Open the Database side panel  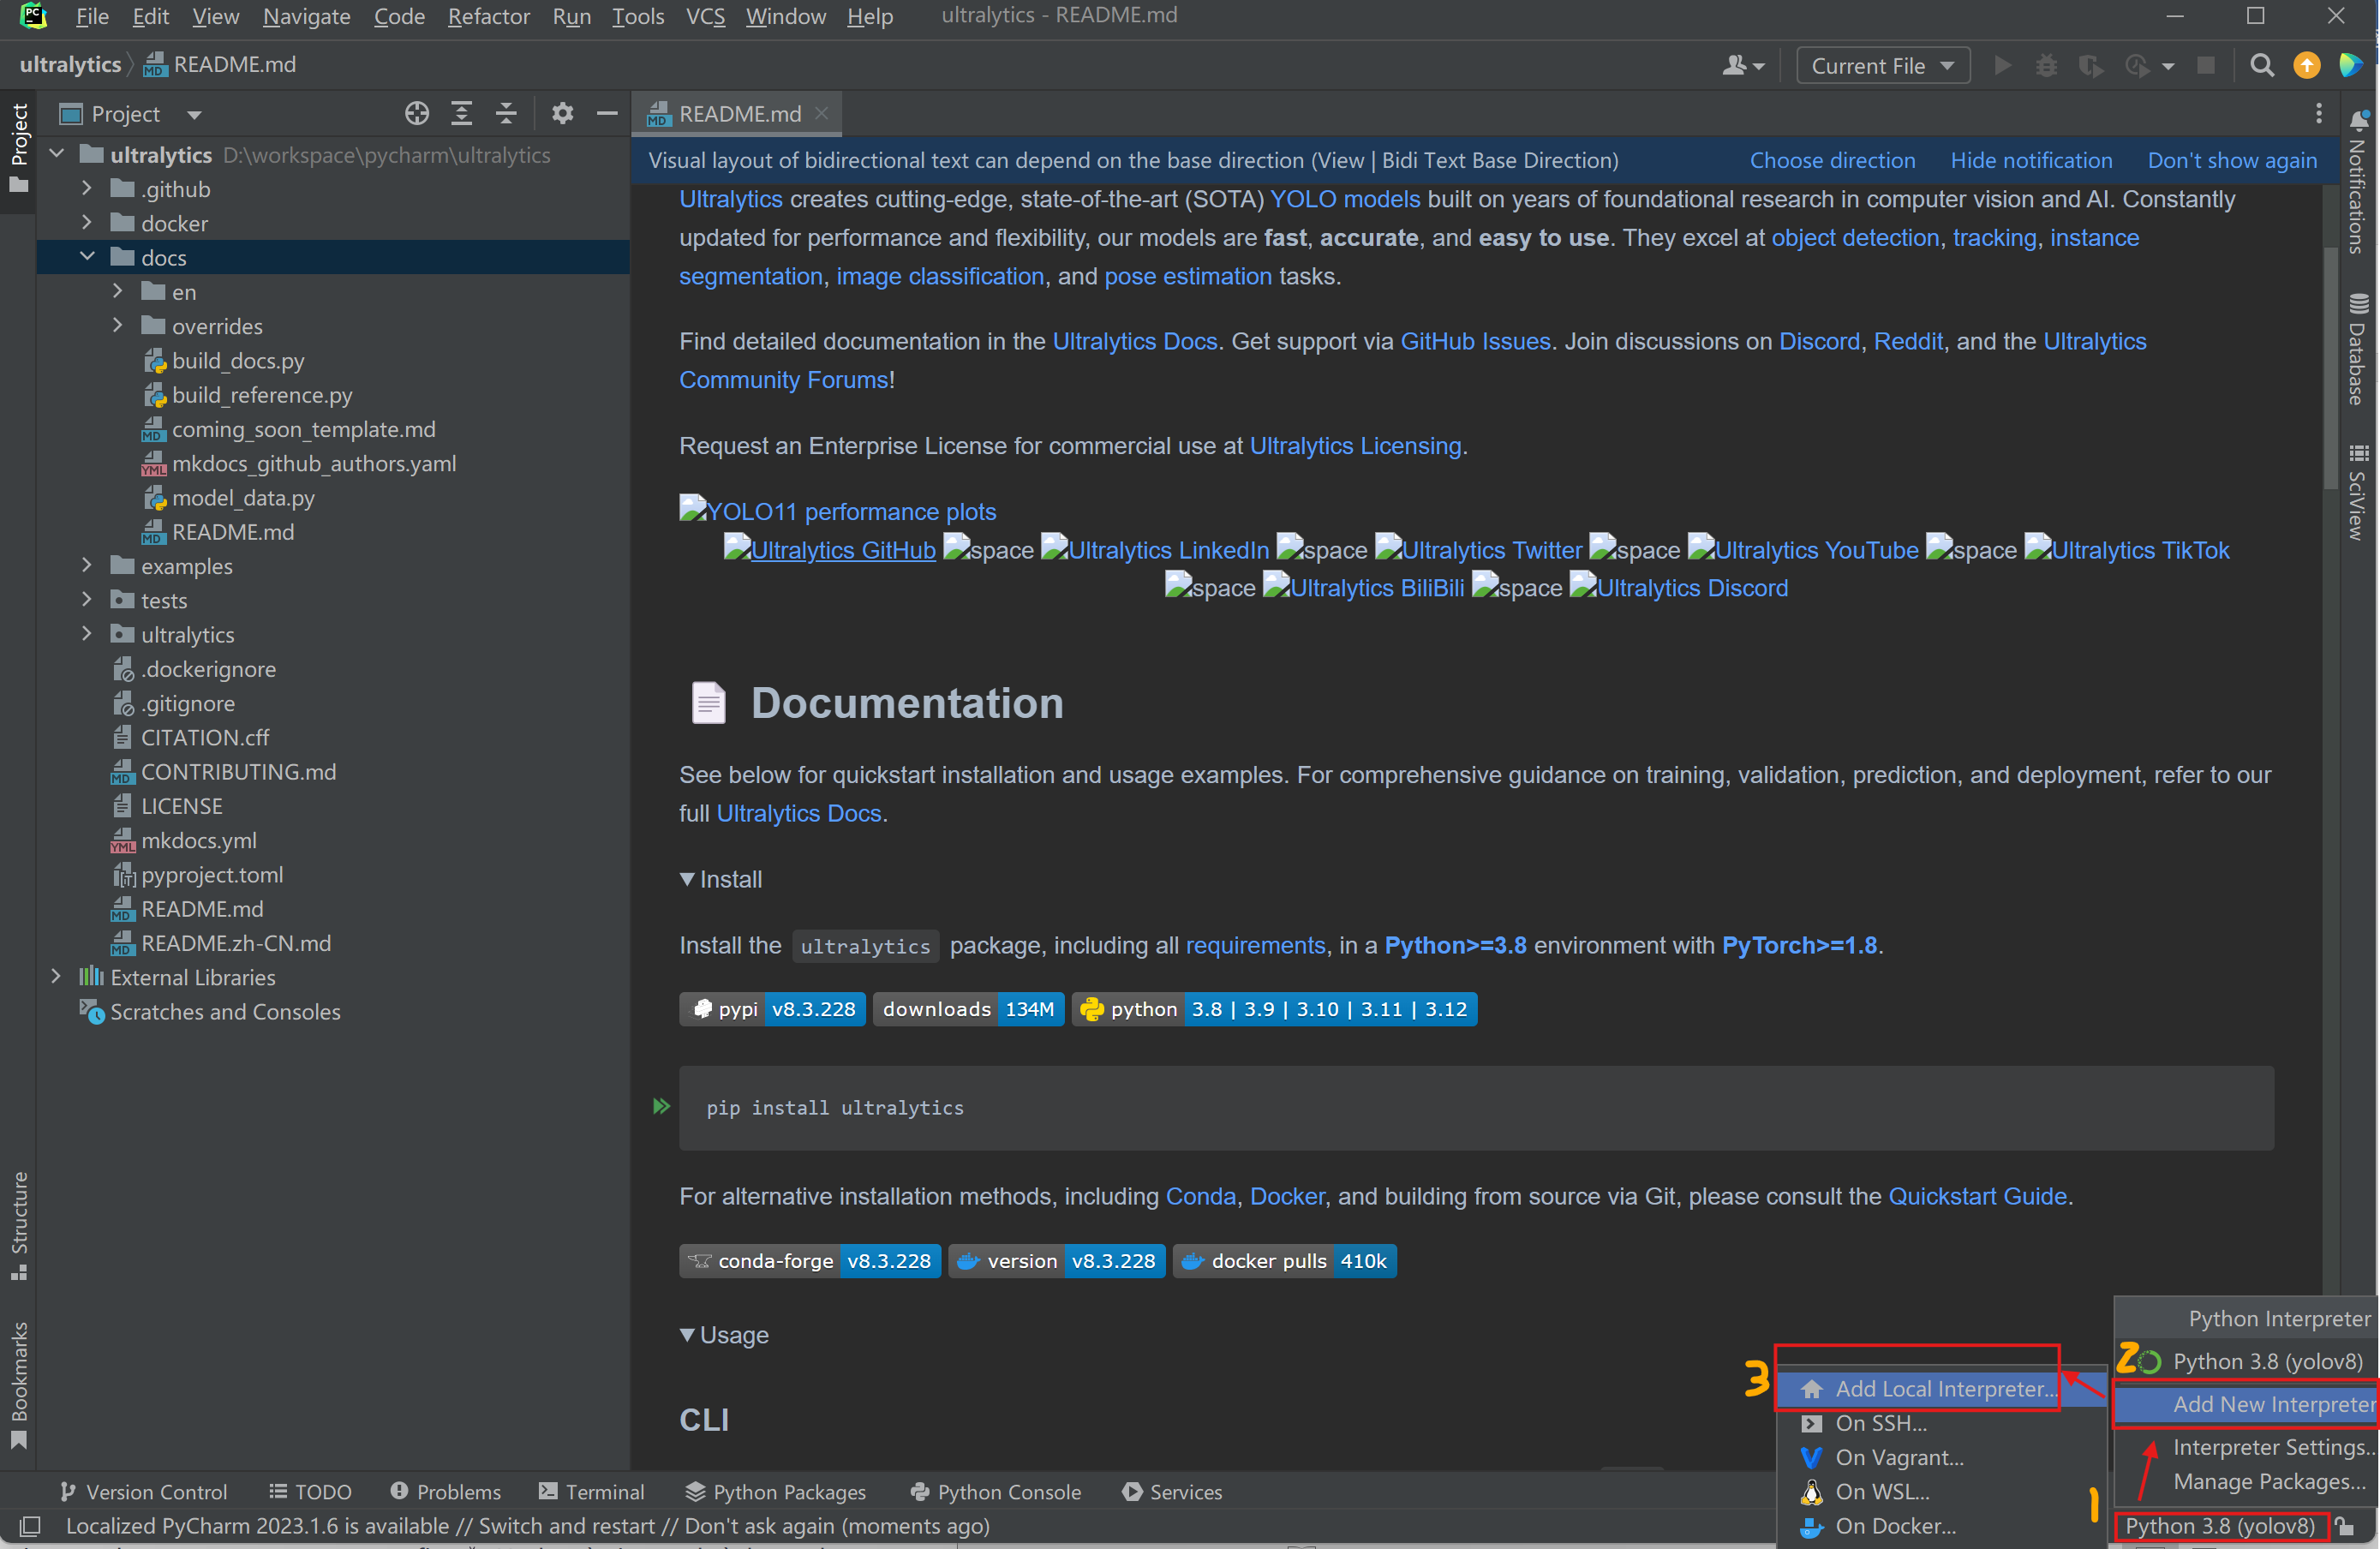pyautogui.click(x=2359, y=349)
